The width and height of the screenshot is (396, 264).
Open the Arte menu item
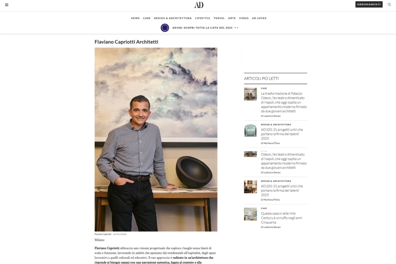point(232,18)
